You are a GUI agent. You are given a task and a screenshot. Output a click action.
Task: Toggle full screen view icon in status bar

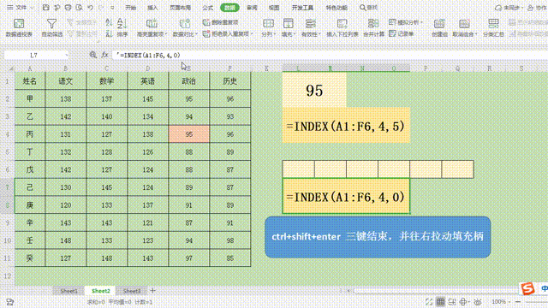429,302
